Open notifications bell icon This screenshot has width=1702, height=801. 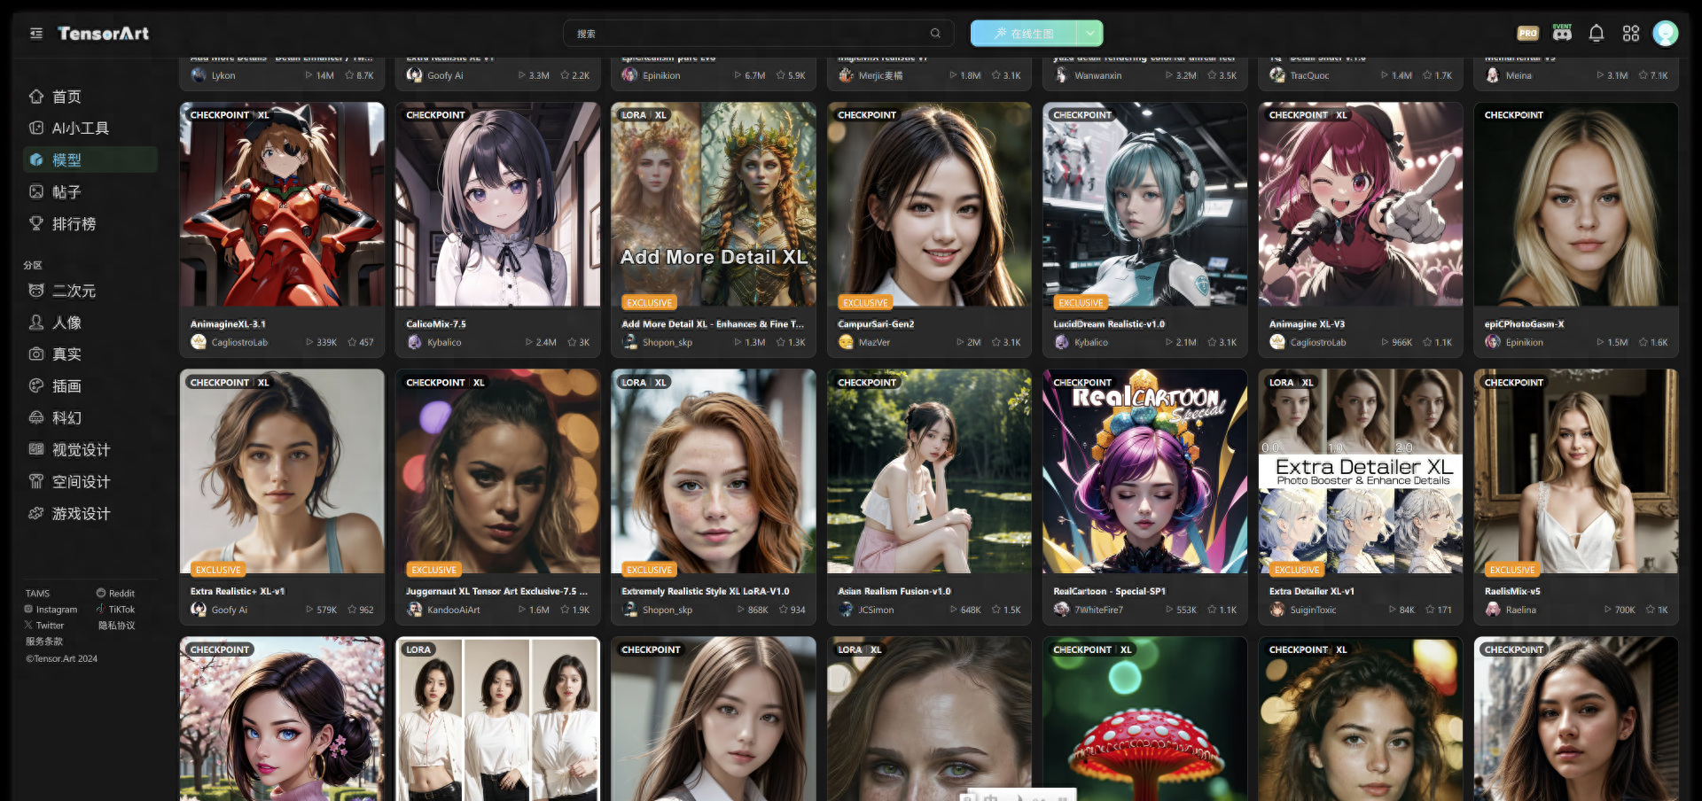pos(1597,34)
